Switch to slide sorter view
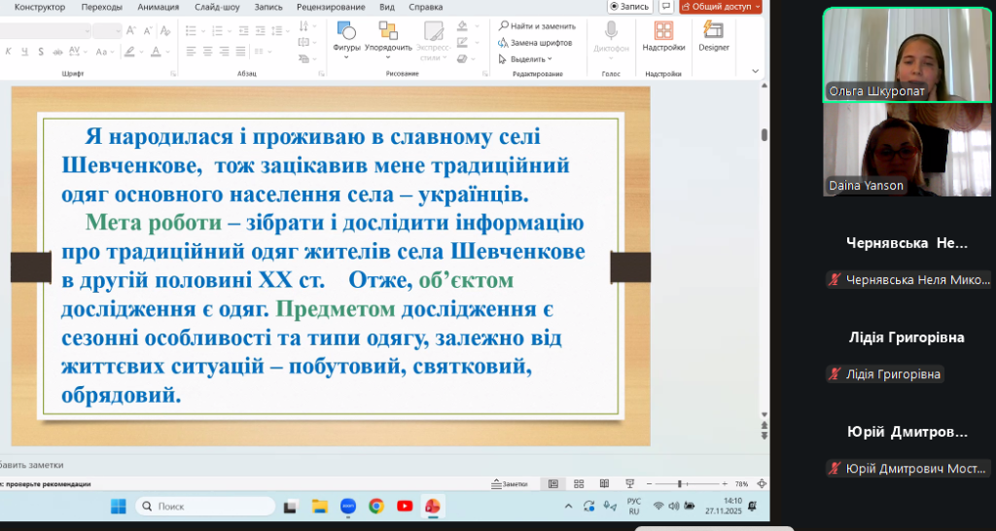 tap(580, 483)
